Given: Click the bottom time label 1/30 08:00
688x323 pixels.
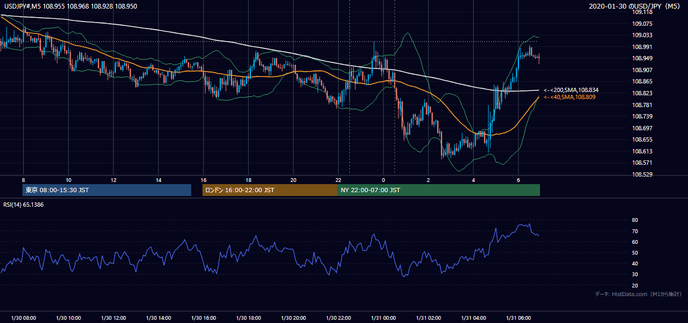Looking at the screenshot, I should coord(23,318).
